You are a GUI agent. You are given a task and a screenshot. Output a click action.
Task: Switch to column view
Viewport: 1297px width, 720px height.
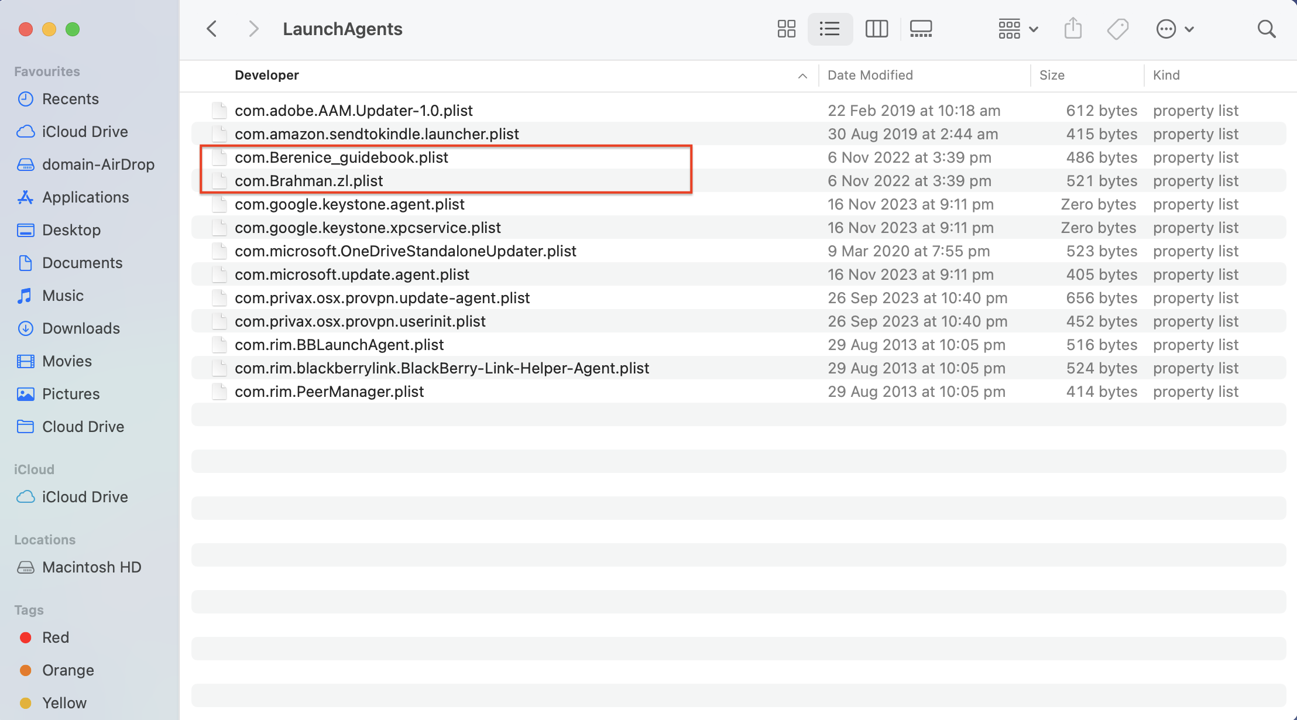[x=876, y=29]
